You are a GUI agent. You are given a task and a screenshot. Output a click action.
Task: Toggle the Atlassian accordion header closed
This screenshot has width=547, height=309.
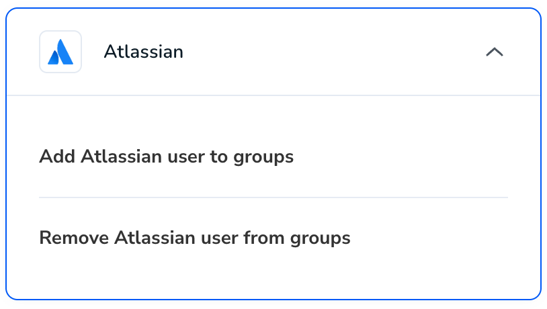(273, 52)
